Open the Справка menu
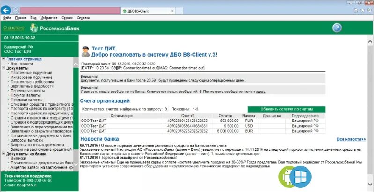374x192 pixels. coord(83,18)
